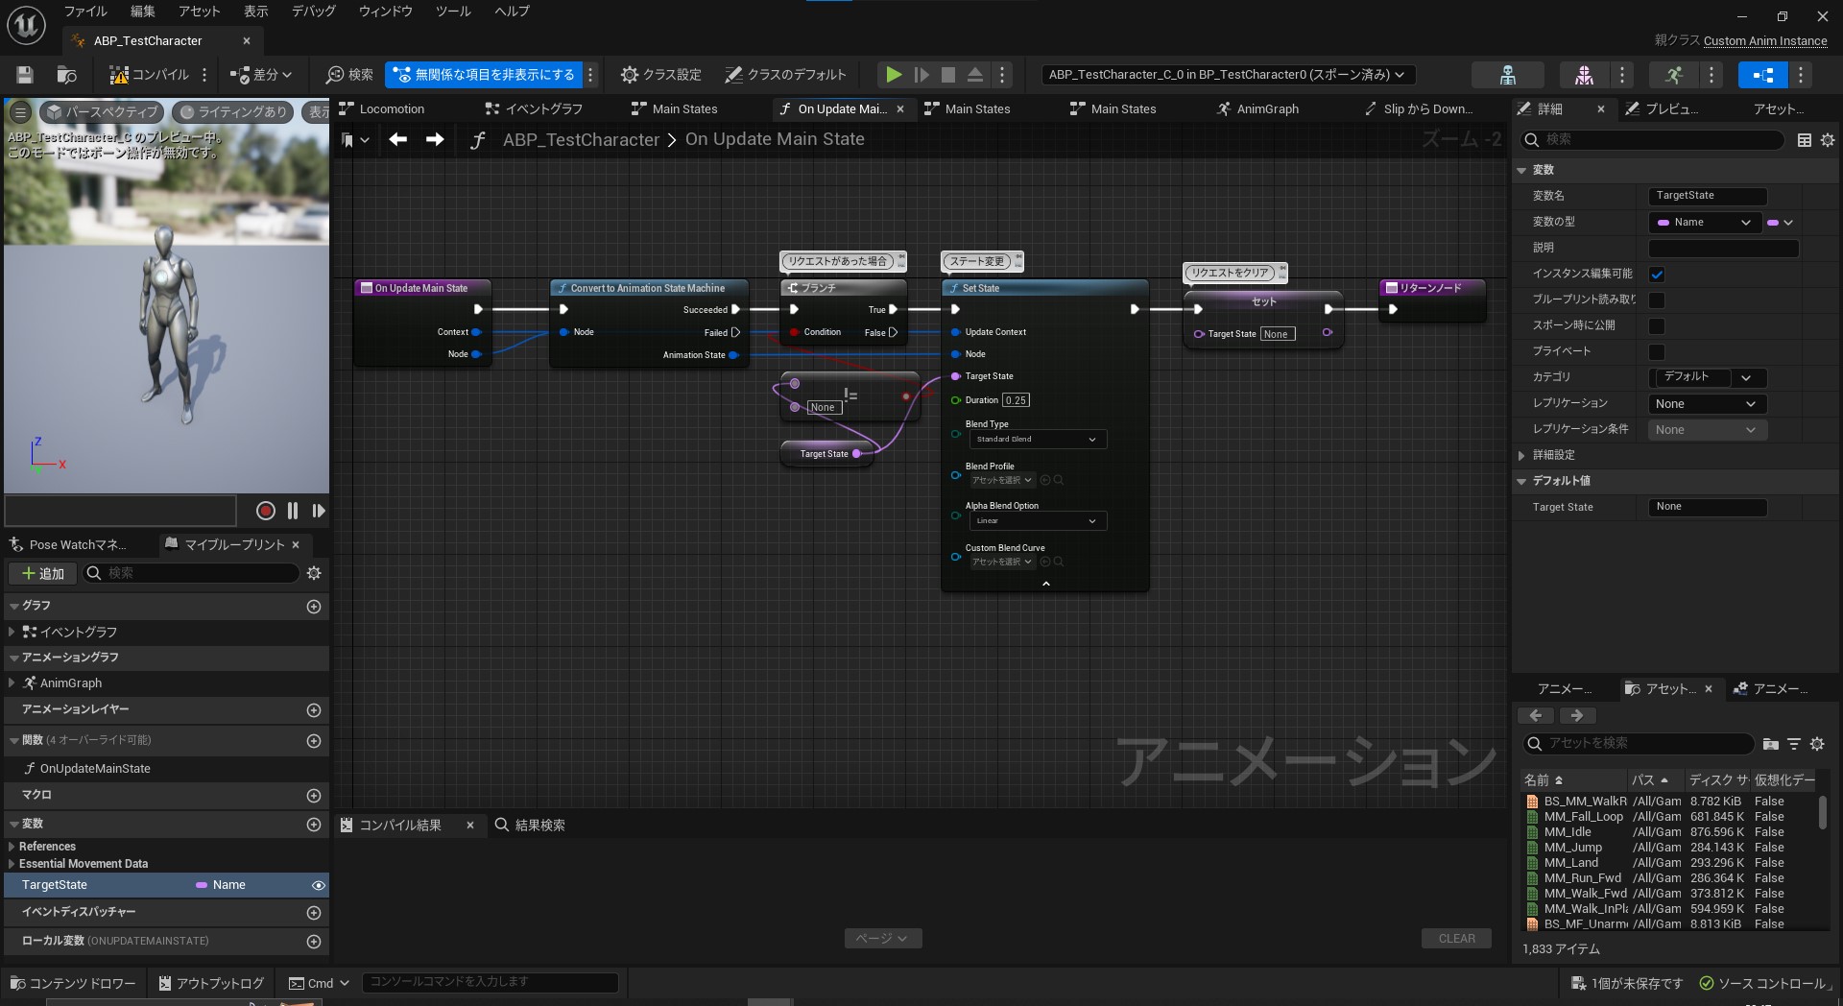Click the CLEAR button in compile results
The width and height of the screenshot is (1843, 1006).
click(x=1456, y=938)
